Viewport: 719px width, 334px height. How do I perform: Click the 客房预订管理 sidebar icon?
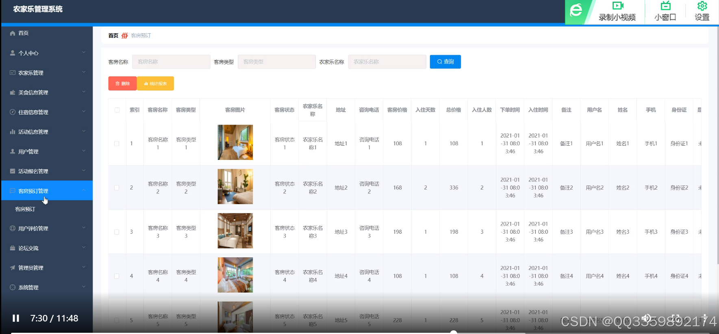(x=13, y=191)
